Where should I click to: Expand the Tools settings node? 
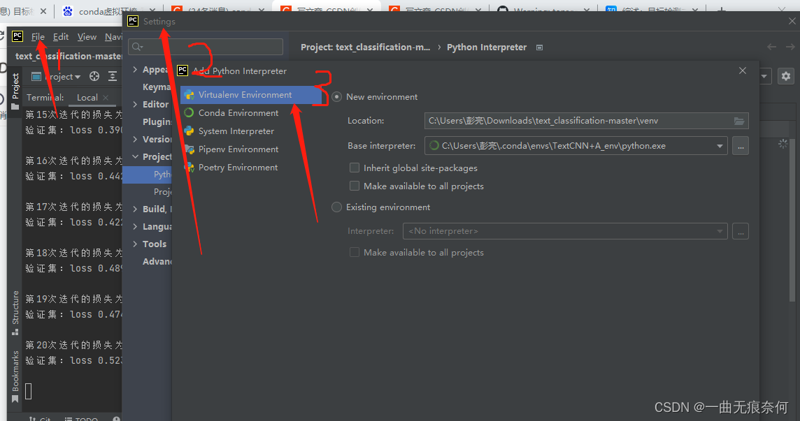click(x=135, y=244)
